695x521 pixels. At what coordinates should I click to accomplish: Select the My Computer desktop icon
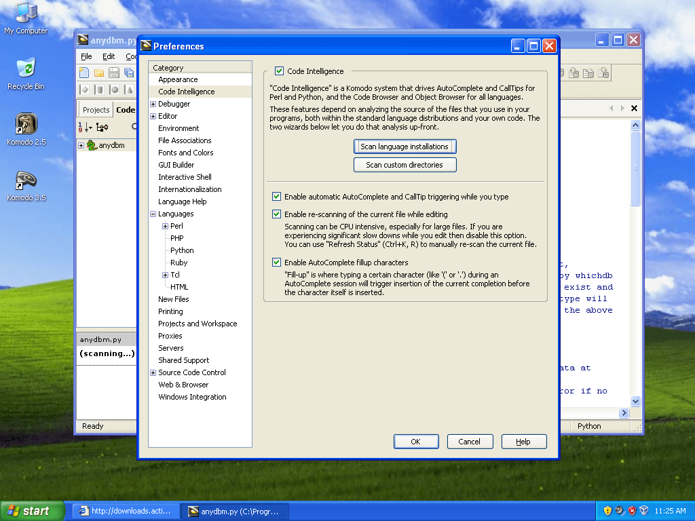tap(26, 18)
